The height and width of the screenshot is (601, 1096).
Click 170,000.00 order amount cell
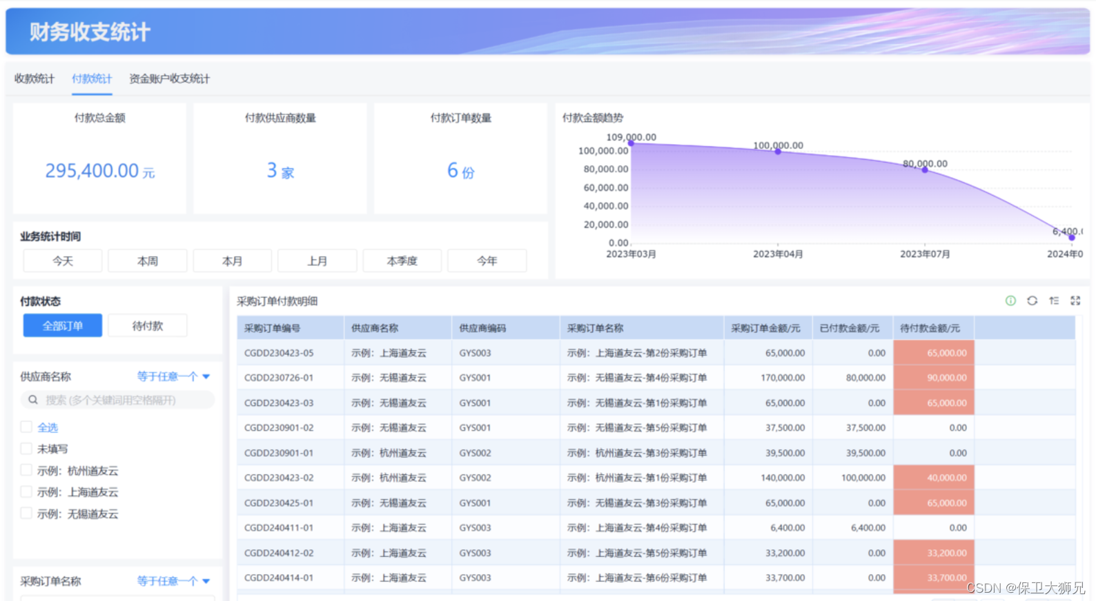[768, 378]
